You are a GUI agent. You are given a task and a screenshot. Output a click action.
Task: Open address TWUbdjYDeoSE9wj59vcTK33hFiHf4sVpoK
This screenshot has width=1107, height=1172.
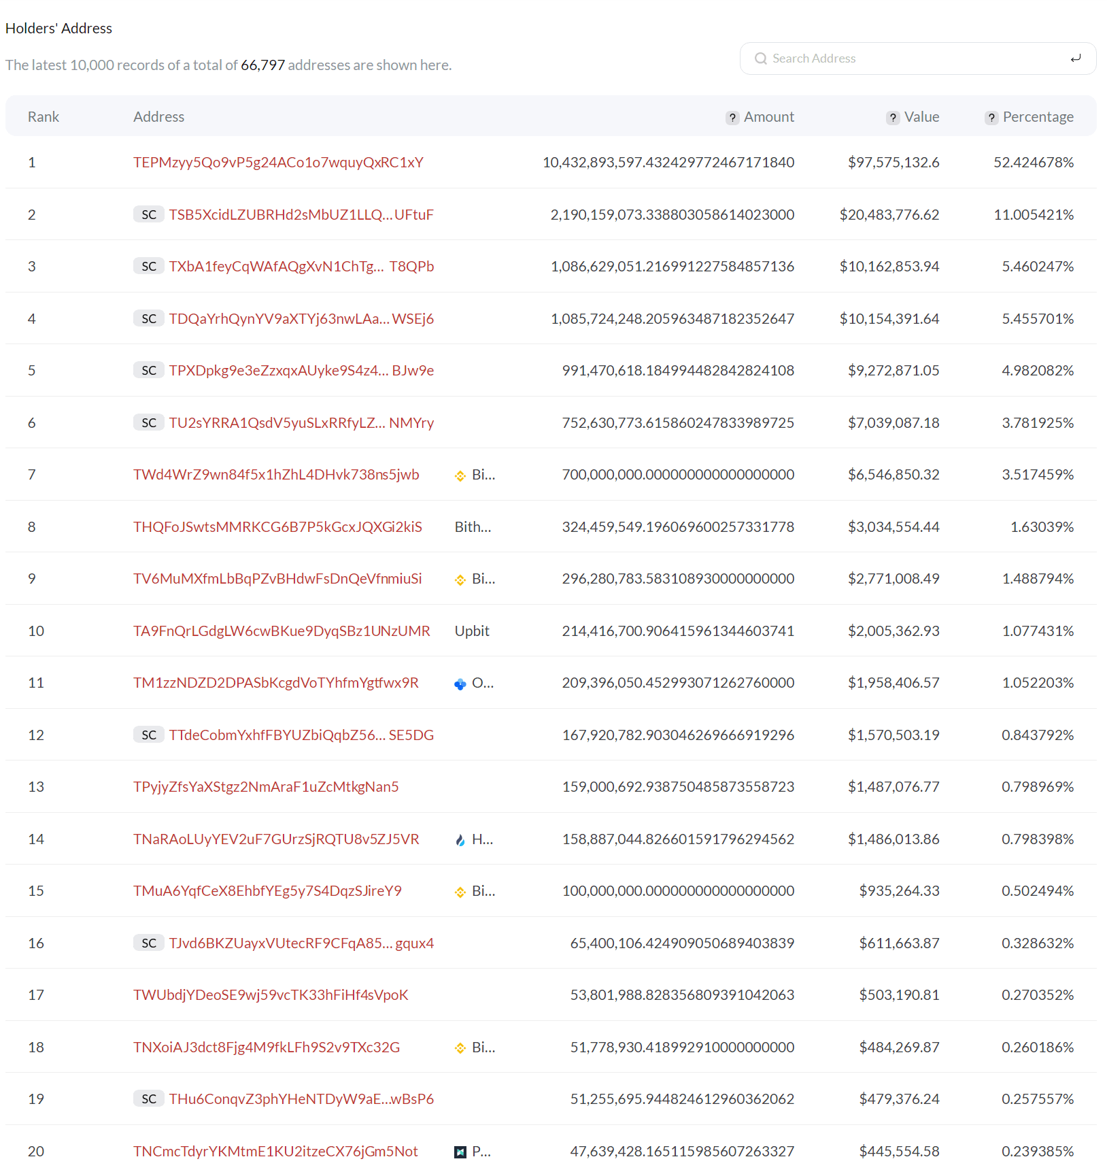coord(271,995)
